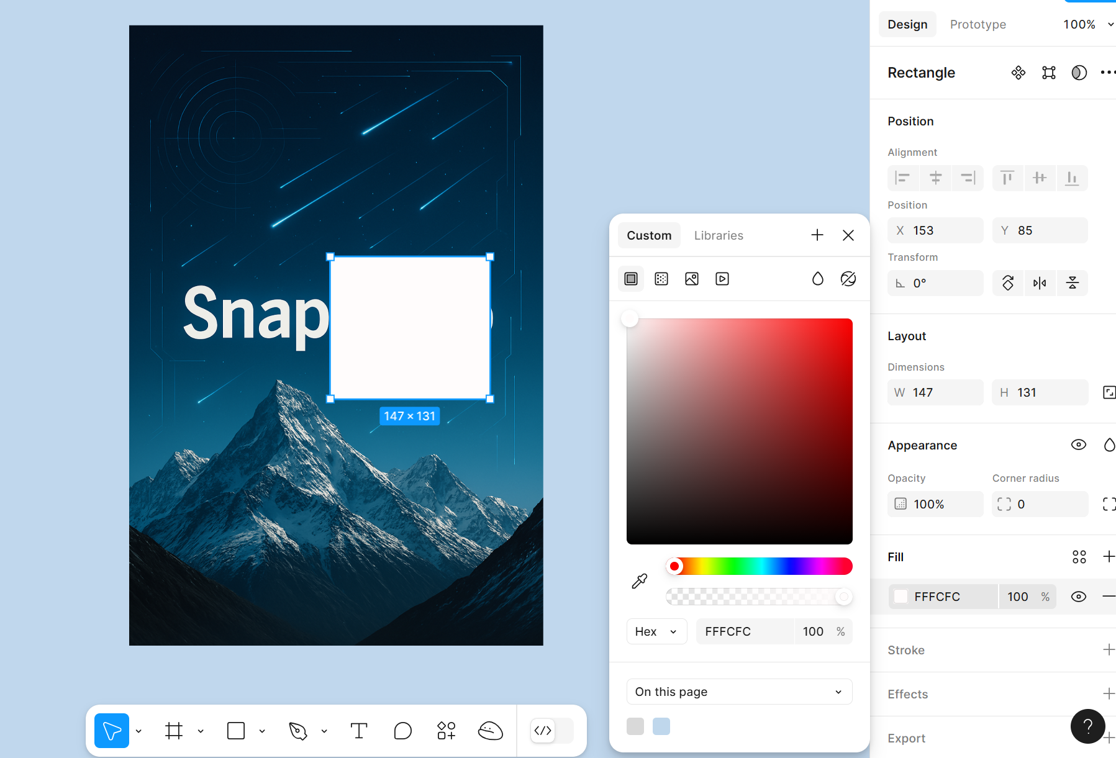Open Frame tool options arrow

(x=201, y=731)
